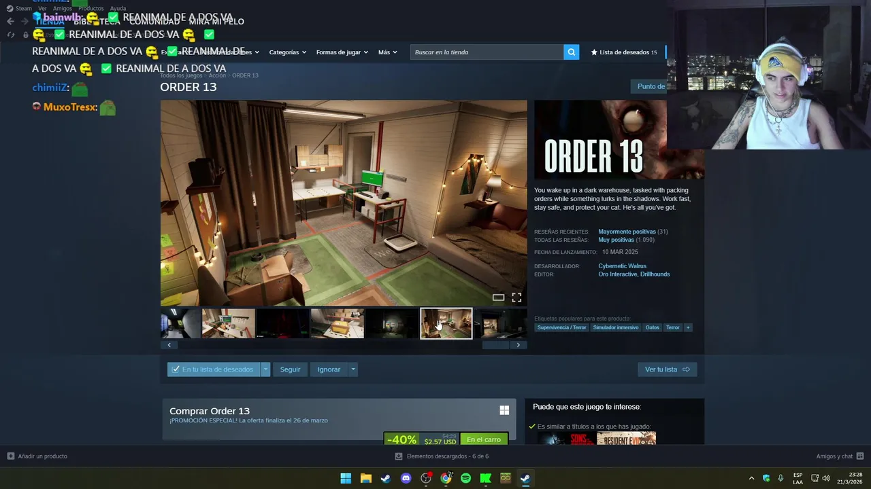Select the first media thumbnail in strip
871x489 pixels.
coord(180,323)
